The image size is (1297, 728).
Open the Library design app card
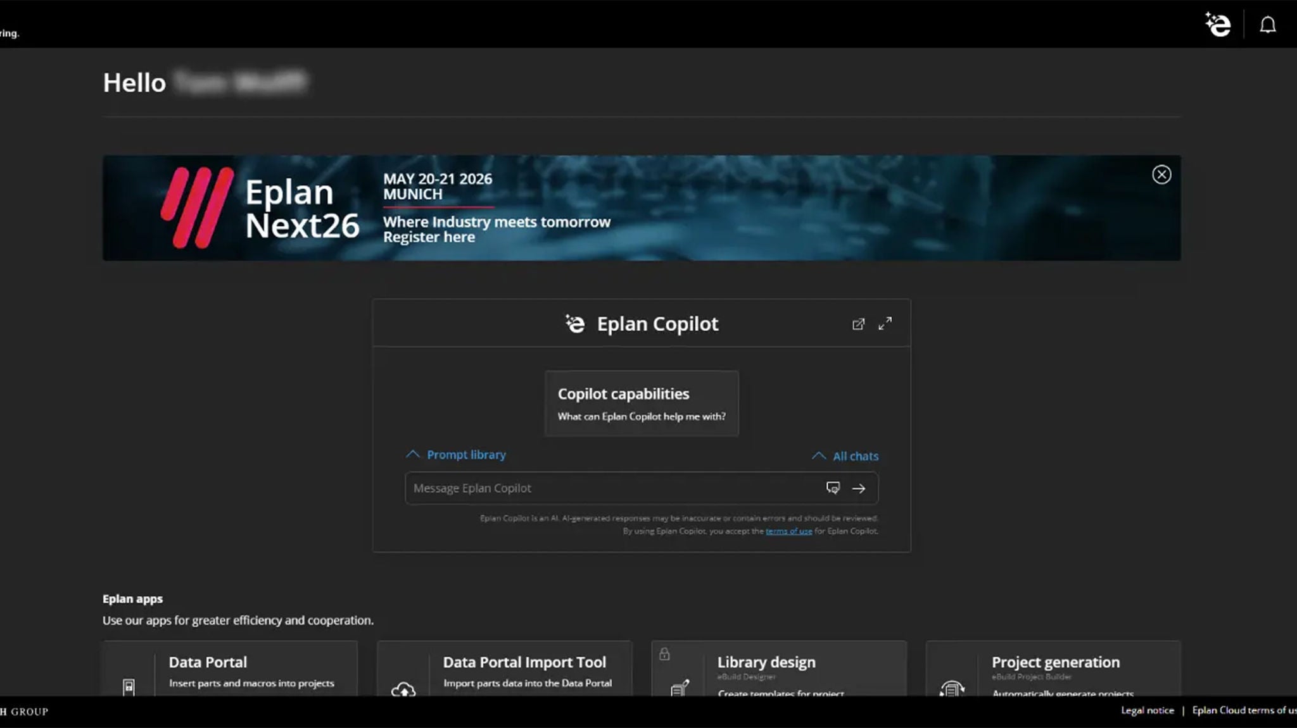pyautogui.click(x=779, y=669)
